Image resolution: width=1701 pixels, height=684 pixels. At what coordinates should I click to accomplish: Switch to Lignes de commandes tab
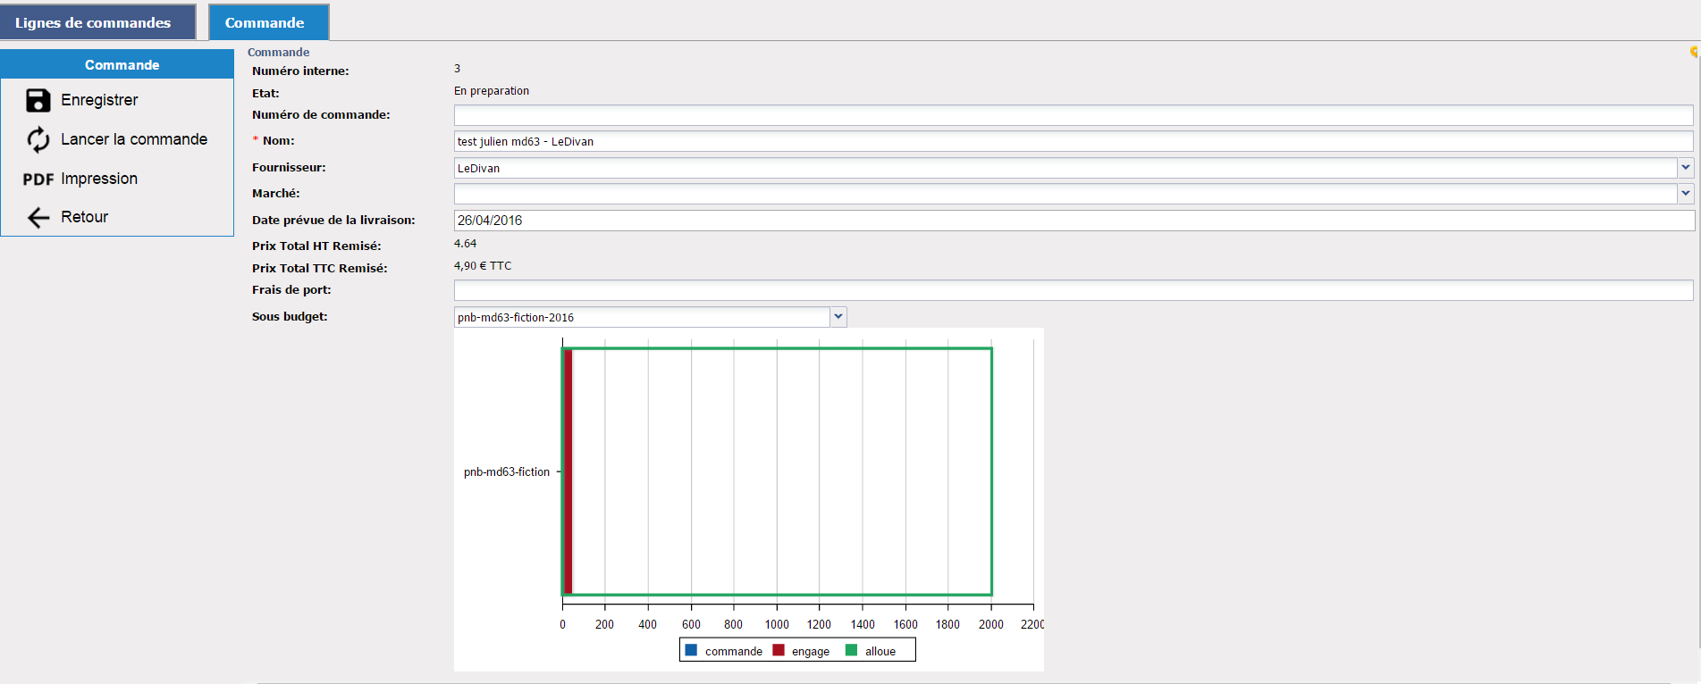(98, 22)
